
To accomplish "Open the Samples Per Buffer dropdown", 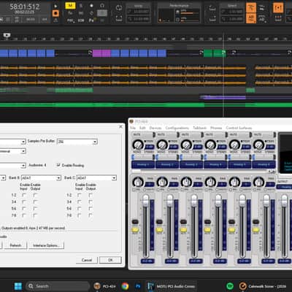I will click(x=77, y=142).
